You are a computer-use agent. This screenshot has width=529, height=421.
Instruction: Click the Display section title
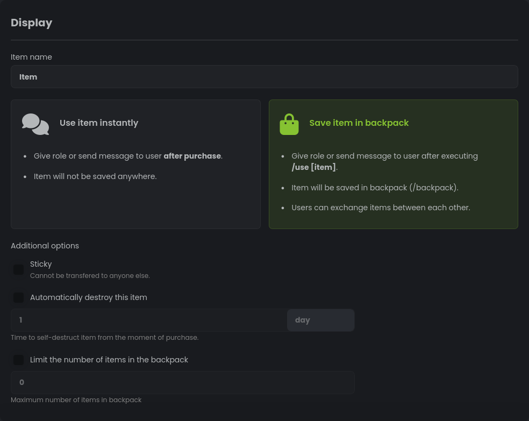[31, 23]
